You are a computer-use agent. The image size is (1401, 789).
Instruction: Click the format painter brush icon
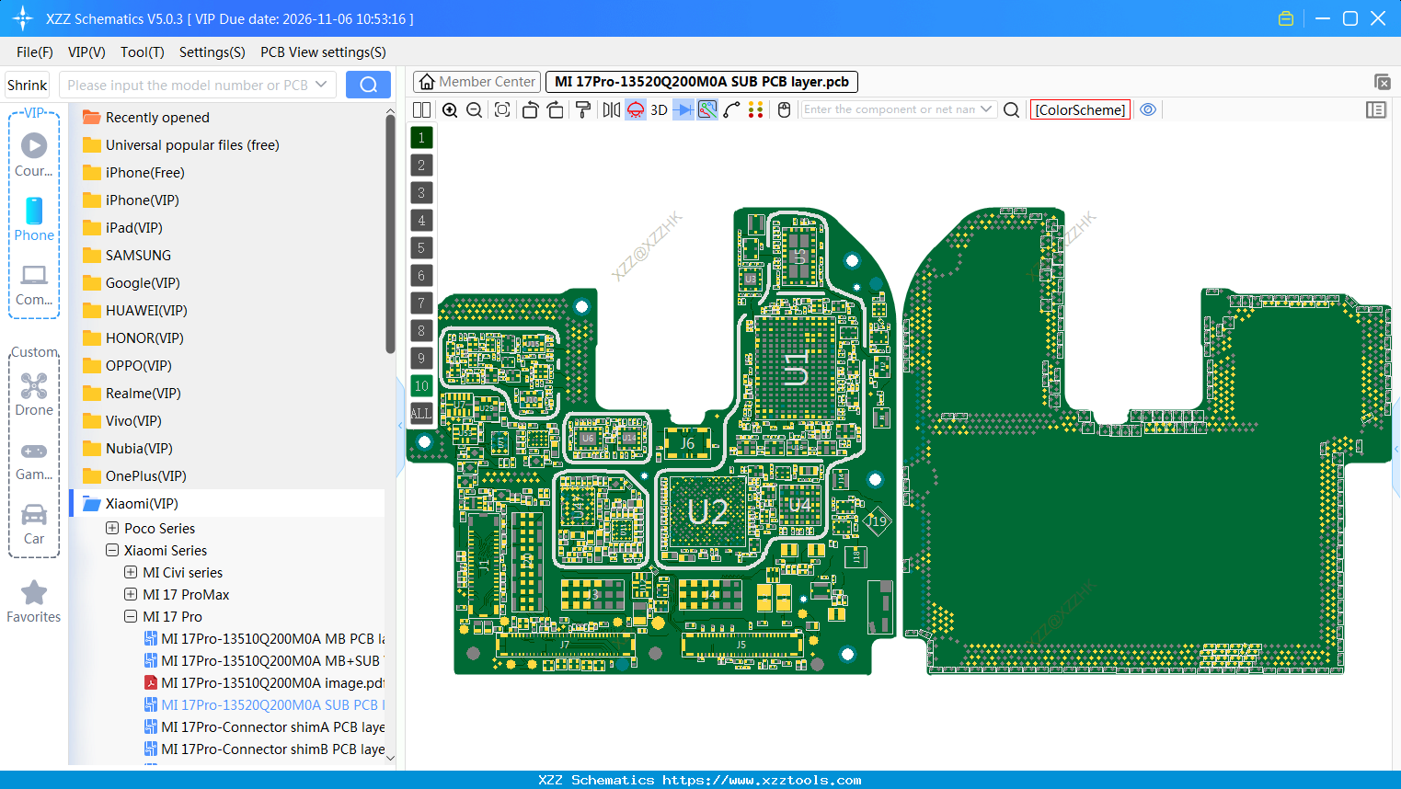pyautogui.click(x=582, y=110)
